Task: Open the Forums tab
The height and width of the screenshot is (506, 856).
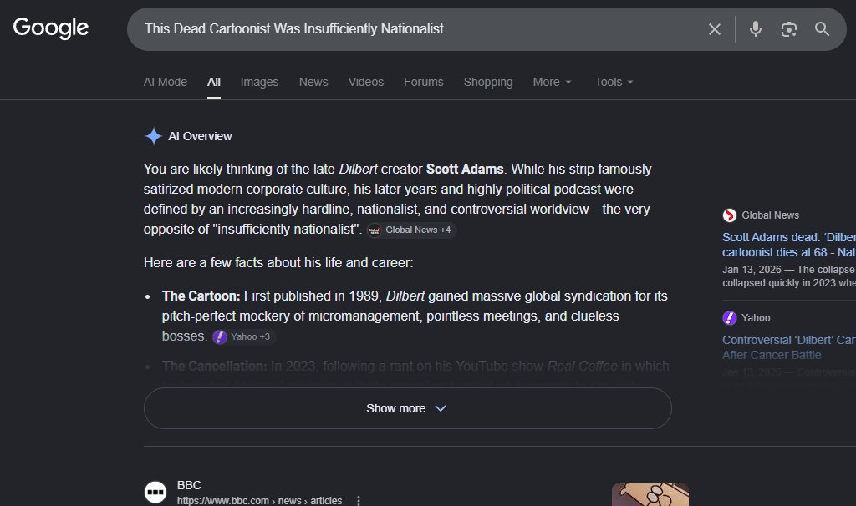Action: pos(424,82)
